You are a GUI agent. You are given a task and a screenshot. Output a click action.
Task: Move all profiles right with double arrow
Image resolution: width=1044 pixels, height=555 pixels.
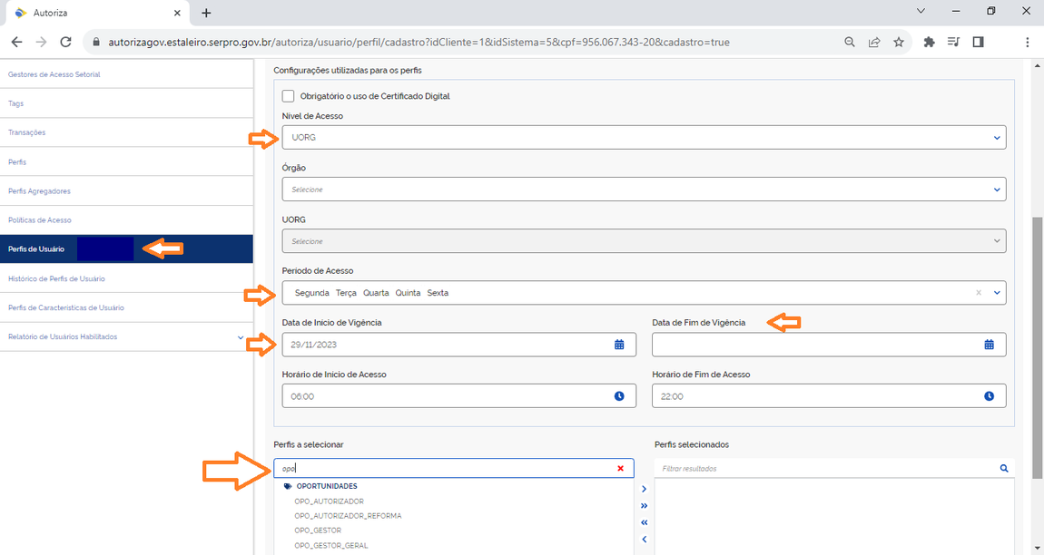pos(644,506)
